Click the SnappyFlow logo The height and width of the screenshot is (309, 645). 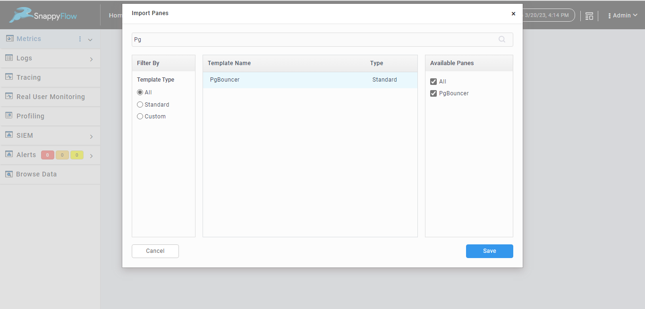click(43, 15)
